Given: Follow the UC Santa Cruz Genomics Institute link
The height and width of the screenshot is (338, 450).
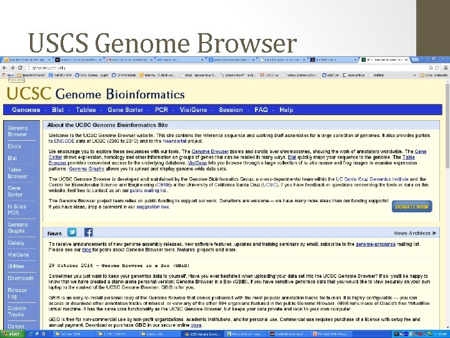Looking at the screenshot, I should pyautogui.click(x=372, y=179).
